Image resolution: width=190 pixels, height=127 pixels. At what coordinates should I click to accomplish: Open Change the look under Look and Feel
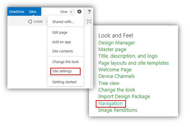pyautogui.click(x=116, y=90)
